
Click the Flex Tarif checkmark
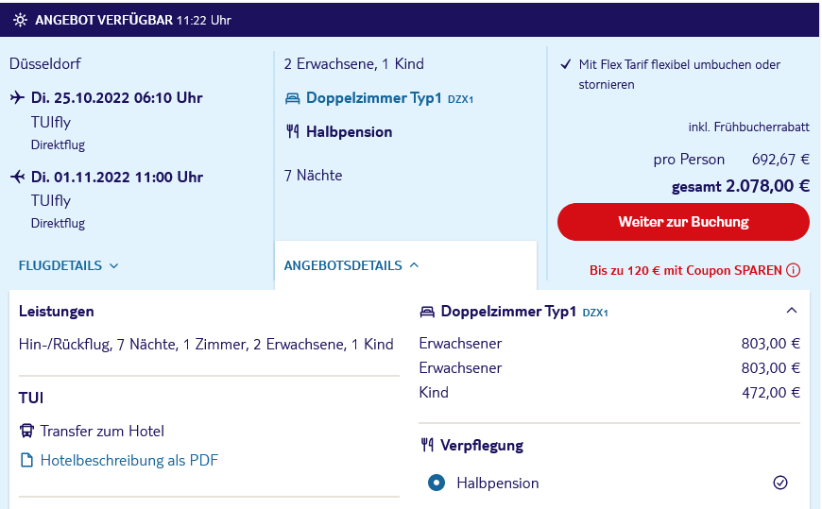pyautogui.click(x=566, y=64)
